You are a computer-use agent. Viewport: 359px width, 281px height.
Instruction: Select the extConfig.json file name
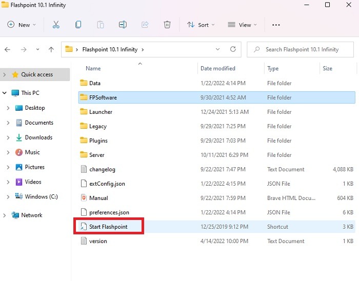107,184
